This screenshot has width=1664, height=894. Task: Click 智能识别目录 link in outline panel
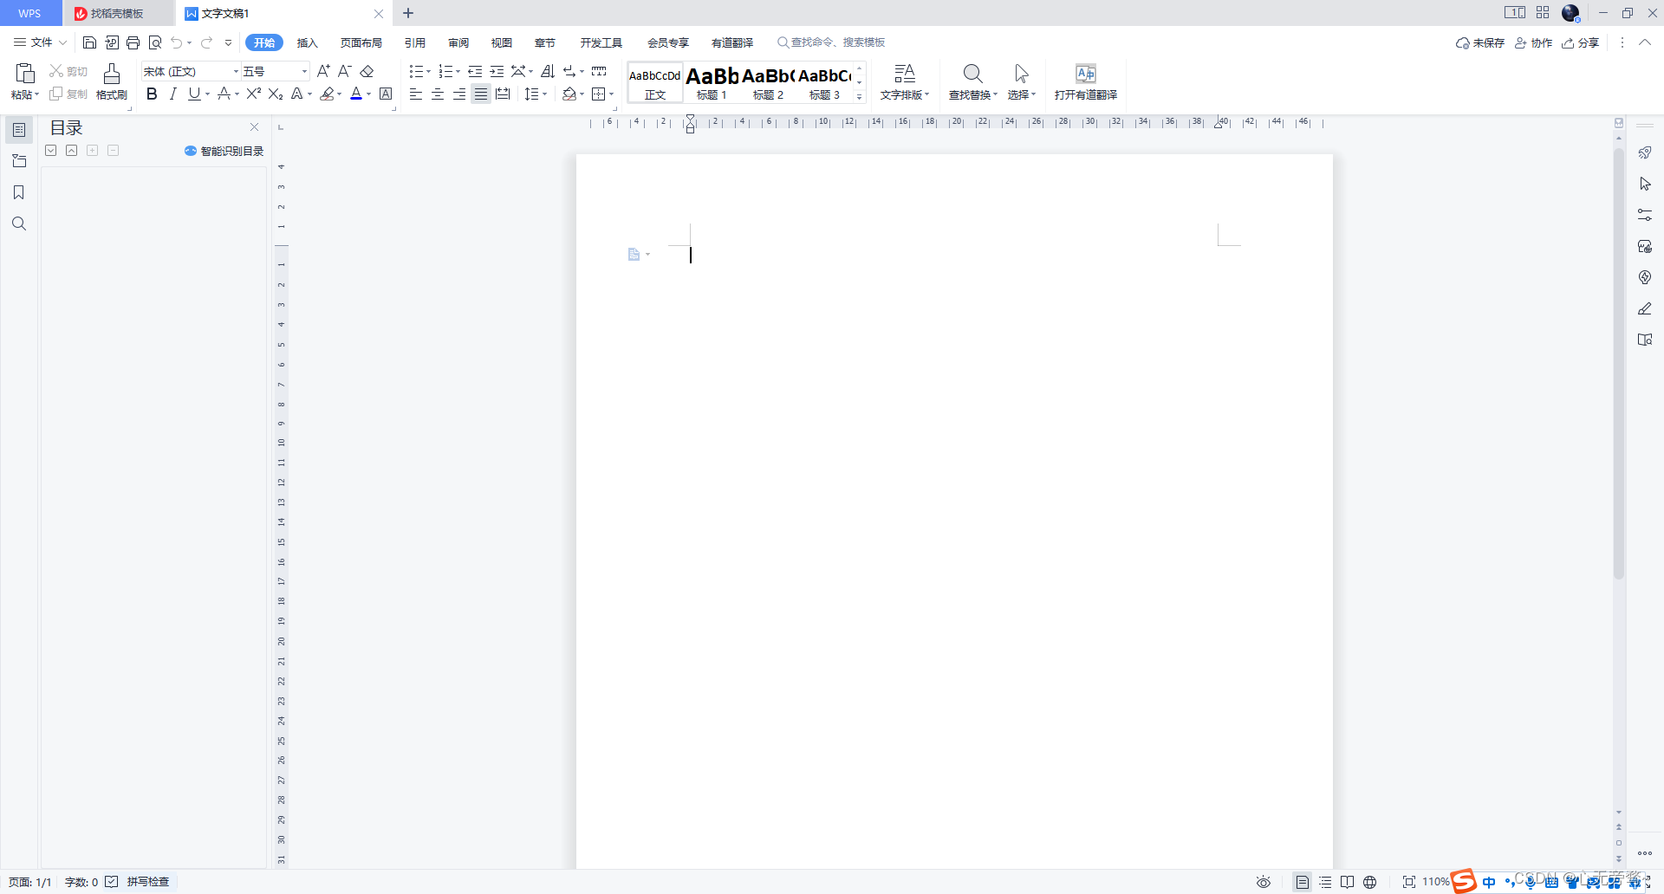224,151
